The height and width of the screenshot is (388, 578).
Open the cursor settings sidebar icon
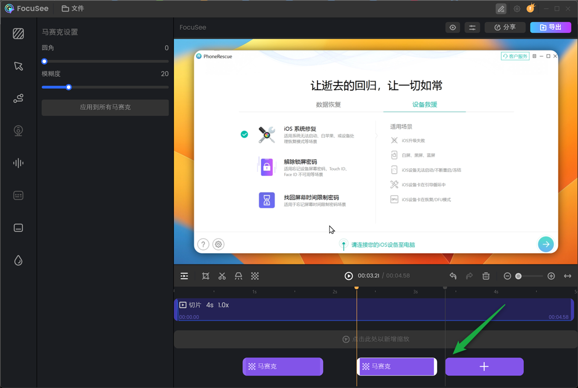18,66
